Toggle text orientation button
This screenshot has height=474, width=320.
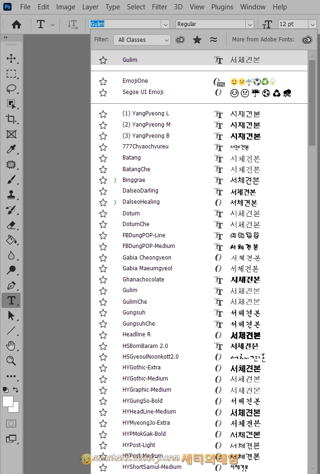tap(72, 24)
